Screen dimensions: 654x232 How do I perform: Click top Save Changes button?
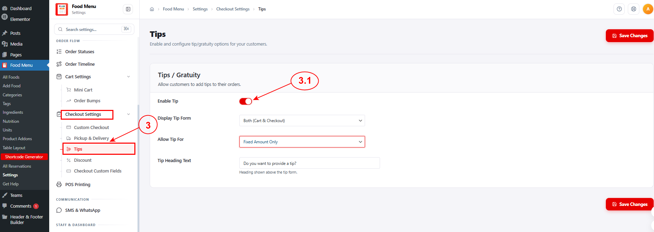pyautogui.click(x=630, y=35)
